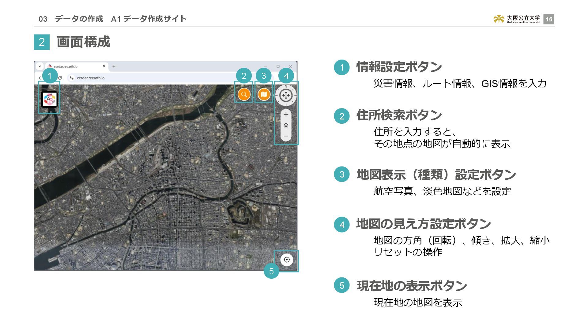Click the compass navigation control
The width and height of the screenshot is (588, 330).
click(x=286, y=96)
